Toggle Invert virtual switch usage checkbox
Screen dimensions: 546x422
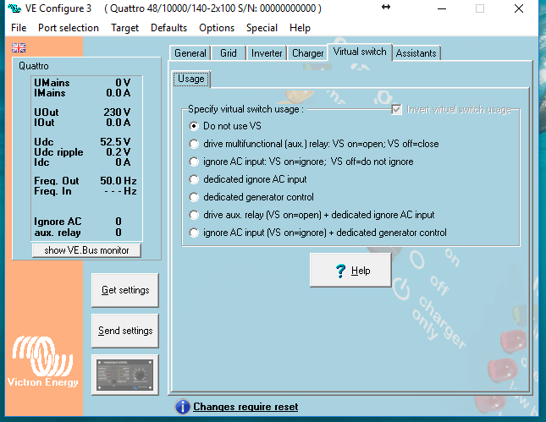tap(396, 110)
